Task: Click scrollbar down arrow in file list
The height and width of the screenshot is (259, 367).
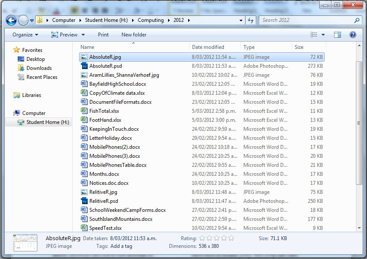Action: [359, 228]
